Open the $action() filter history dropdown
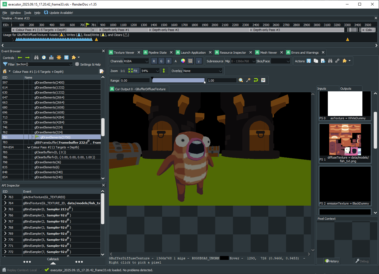The width and height of the screenshot is (379, 274). click(71, 64)
